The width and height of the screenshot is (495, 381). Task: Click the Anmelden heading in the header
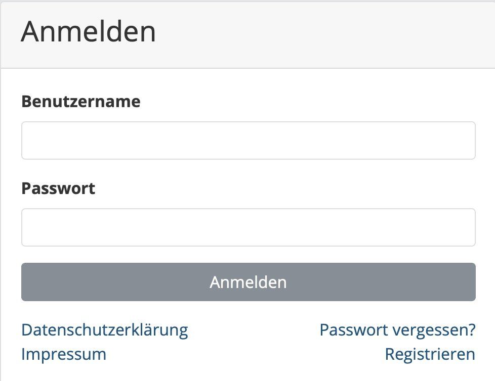click(x=89, y=31)
